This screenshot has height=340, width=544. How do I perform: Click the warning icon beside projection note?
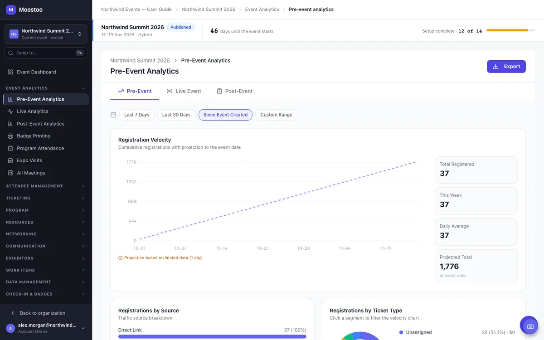coord(121,258)
